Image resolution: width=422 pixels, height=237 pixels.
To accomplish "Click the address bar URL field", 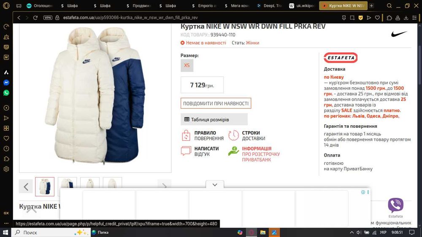I will 130,17.
